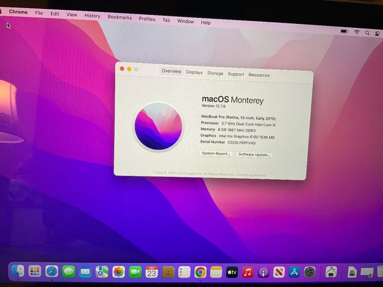The image size is (383, 287).
Task: Click the 8 GB 1867 MHz DDR3 text
Action: pos(237,130)
